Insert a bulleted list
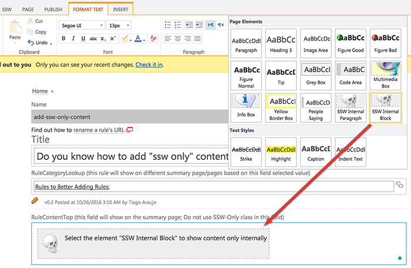Viewport: 411px width, 268px height. coord(169,25)
